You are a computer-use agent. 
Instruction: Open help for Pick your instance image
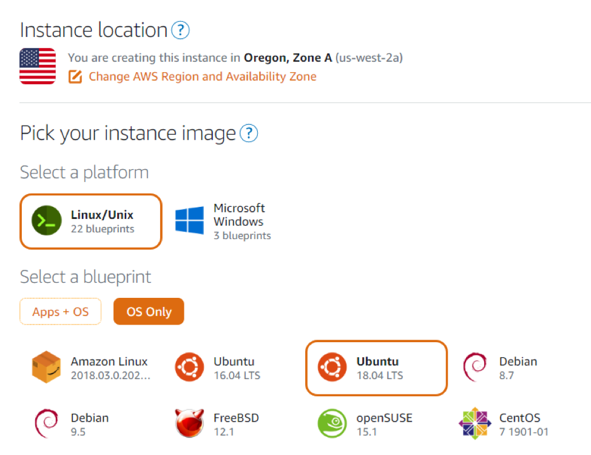click(x=249, y=133)
